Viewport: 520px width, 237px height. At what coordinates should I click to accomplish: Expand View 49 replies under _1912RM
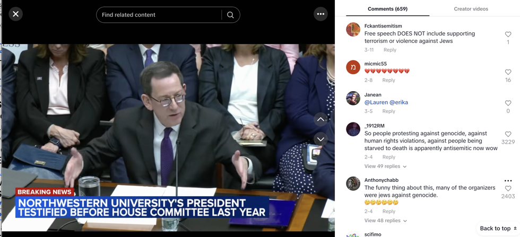tap(385, 166)
